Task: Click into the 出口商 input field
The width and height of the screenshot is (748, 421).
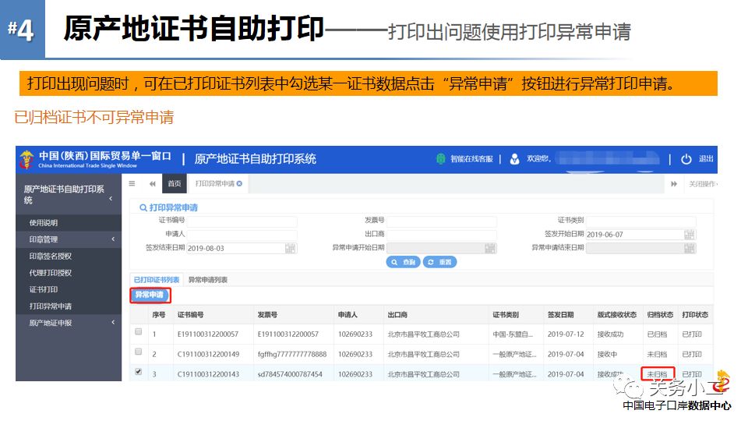Action: click(x=441, y=235)
